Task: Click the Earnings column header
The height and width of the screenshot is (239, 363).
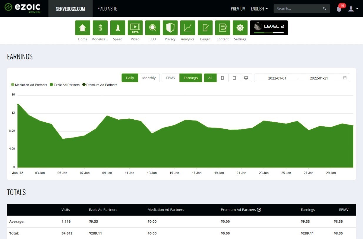Action: pyautogui.click(x=308, y=210)
